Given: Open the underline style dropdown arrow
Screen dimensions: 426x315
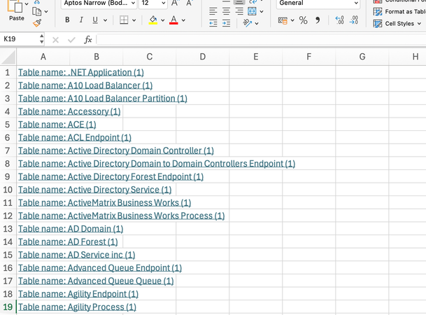Looking at the screenshot, I should (106, 20).
